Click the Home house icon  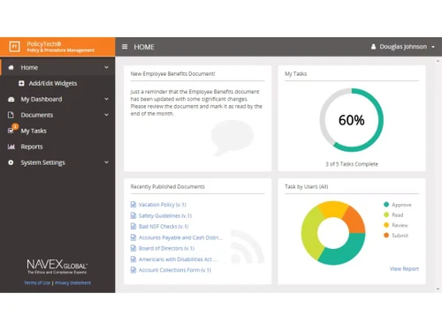(x=11, y=67)
